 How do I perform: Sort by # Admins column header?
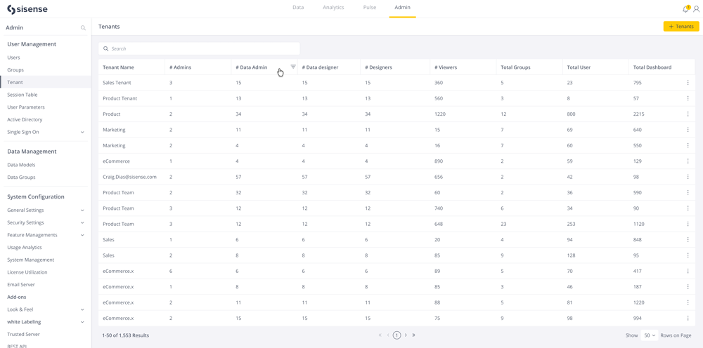[x=180, y=67]
